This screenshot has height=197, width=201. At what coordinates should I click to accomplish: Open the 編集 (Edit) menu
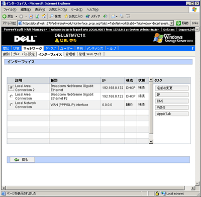tap(26, 10)
